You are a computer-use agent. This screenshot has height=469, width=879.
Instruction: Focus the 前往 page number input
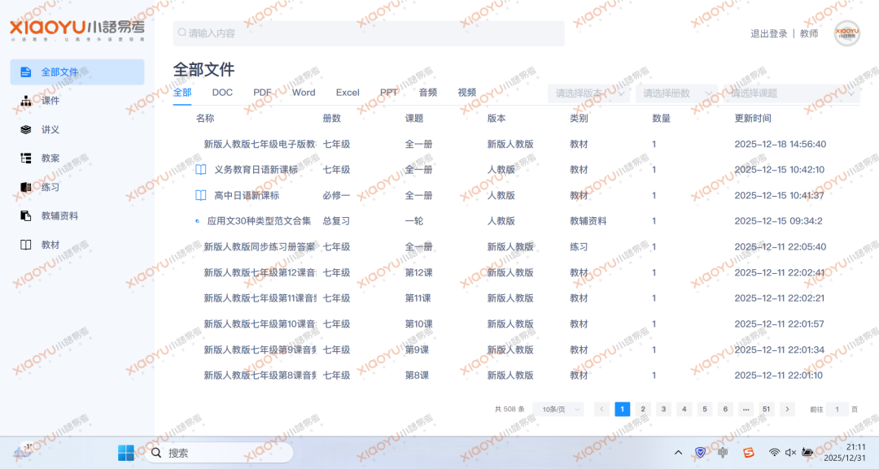tap(837, 409)
